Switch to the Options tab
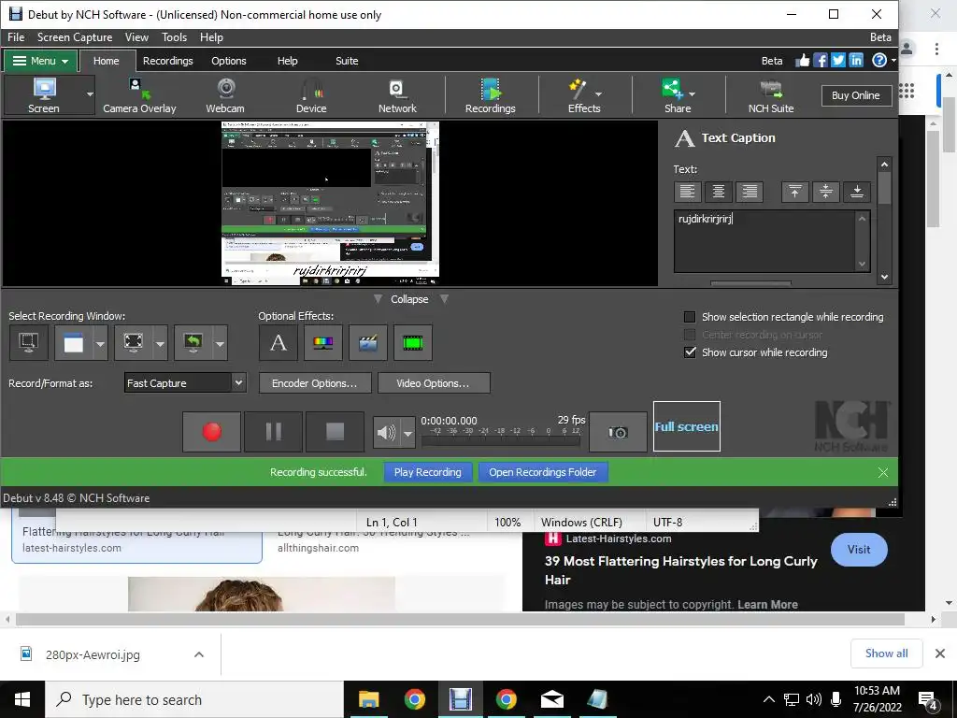 point(229,61)
